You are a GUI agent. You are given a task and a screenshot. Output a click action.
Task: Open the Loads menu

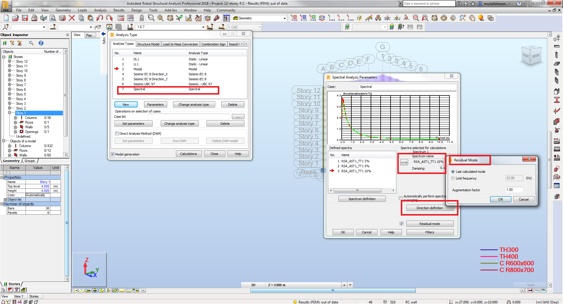(x=82, y=10)
